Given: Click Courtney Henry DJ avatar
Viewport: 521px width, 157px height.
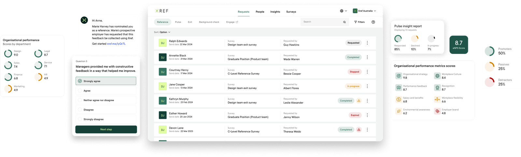Looking at the screenshot, I should [x=162, y=72].
